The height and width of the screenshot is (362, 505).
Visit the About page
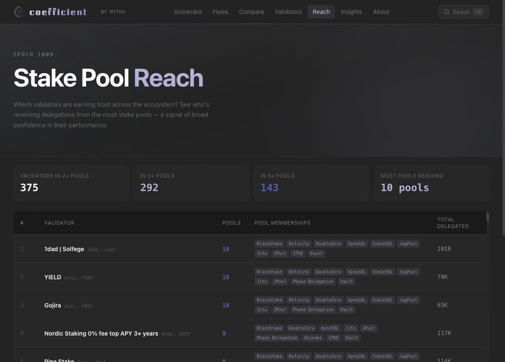381,12
